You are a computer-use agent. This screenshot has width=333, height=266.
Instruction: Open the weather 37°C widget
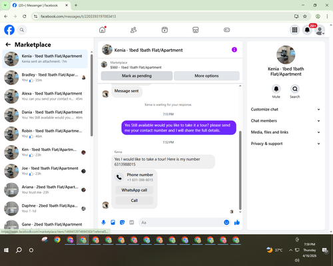pos(274,250)
